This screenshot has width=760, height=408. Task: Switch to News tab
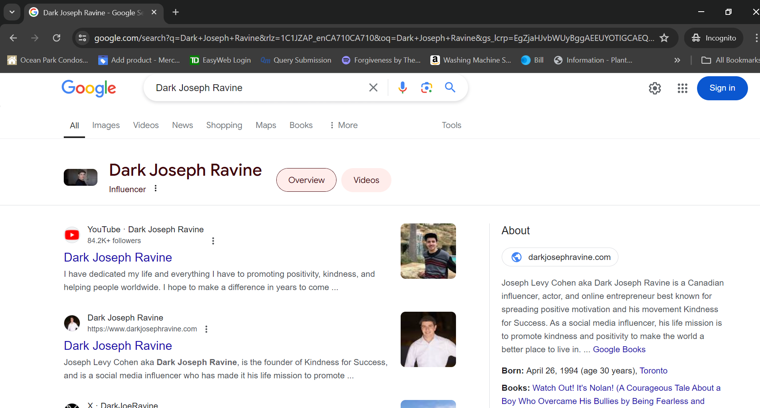tap(182, 125)
